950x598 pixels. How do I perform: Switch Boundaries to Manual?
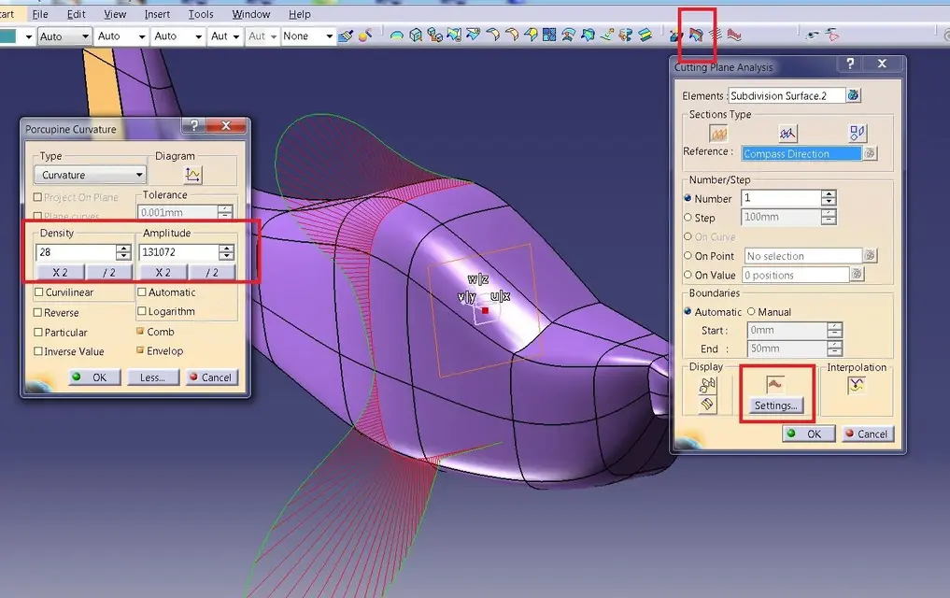coord(751,311)
